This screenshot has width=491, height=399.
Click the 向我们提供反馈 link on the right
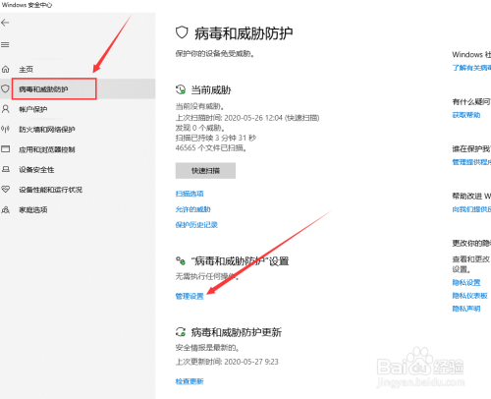click(471, 209)
